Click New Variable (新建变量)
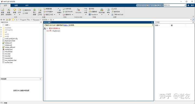This screenshot has height=104, width=195. pos(47,9)
